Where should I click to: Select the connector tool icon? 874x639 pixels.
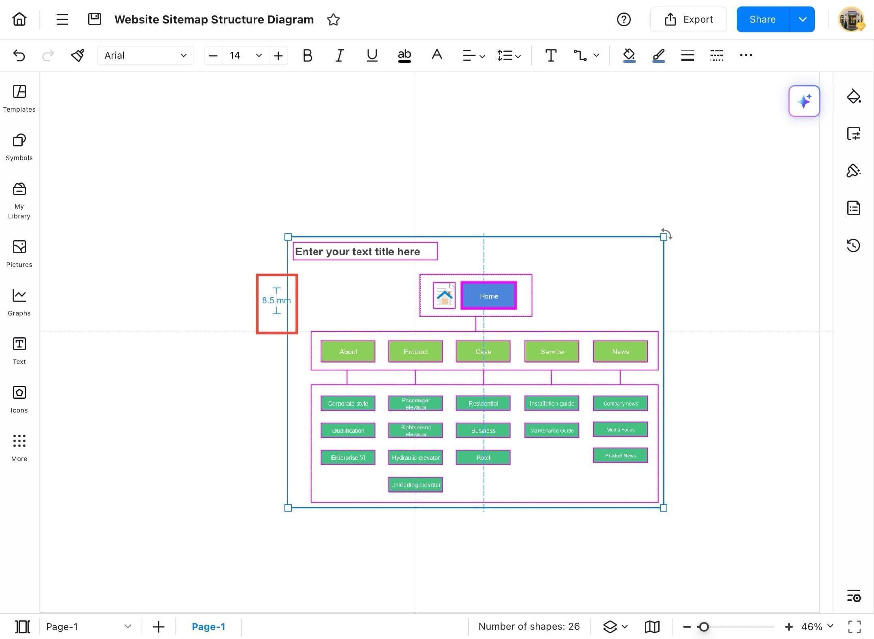pos(580,55)
